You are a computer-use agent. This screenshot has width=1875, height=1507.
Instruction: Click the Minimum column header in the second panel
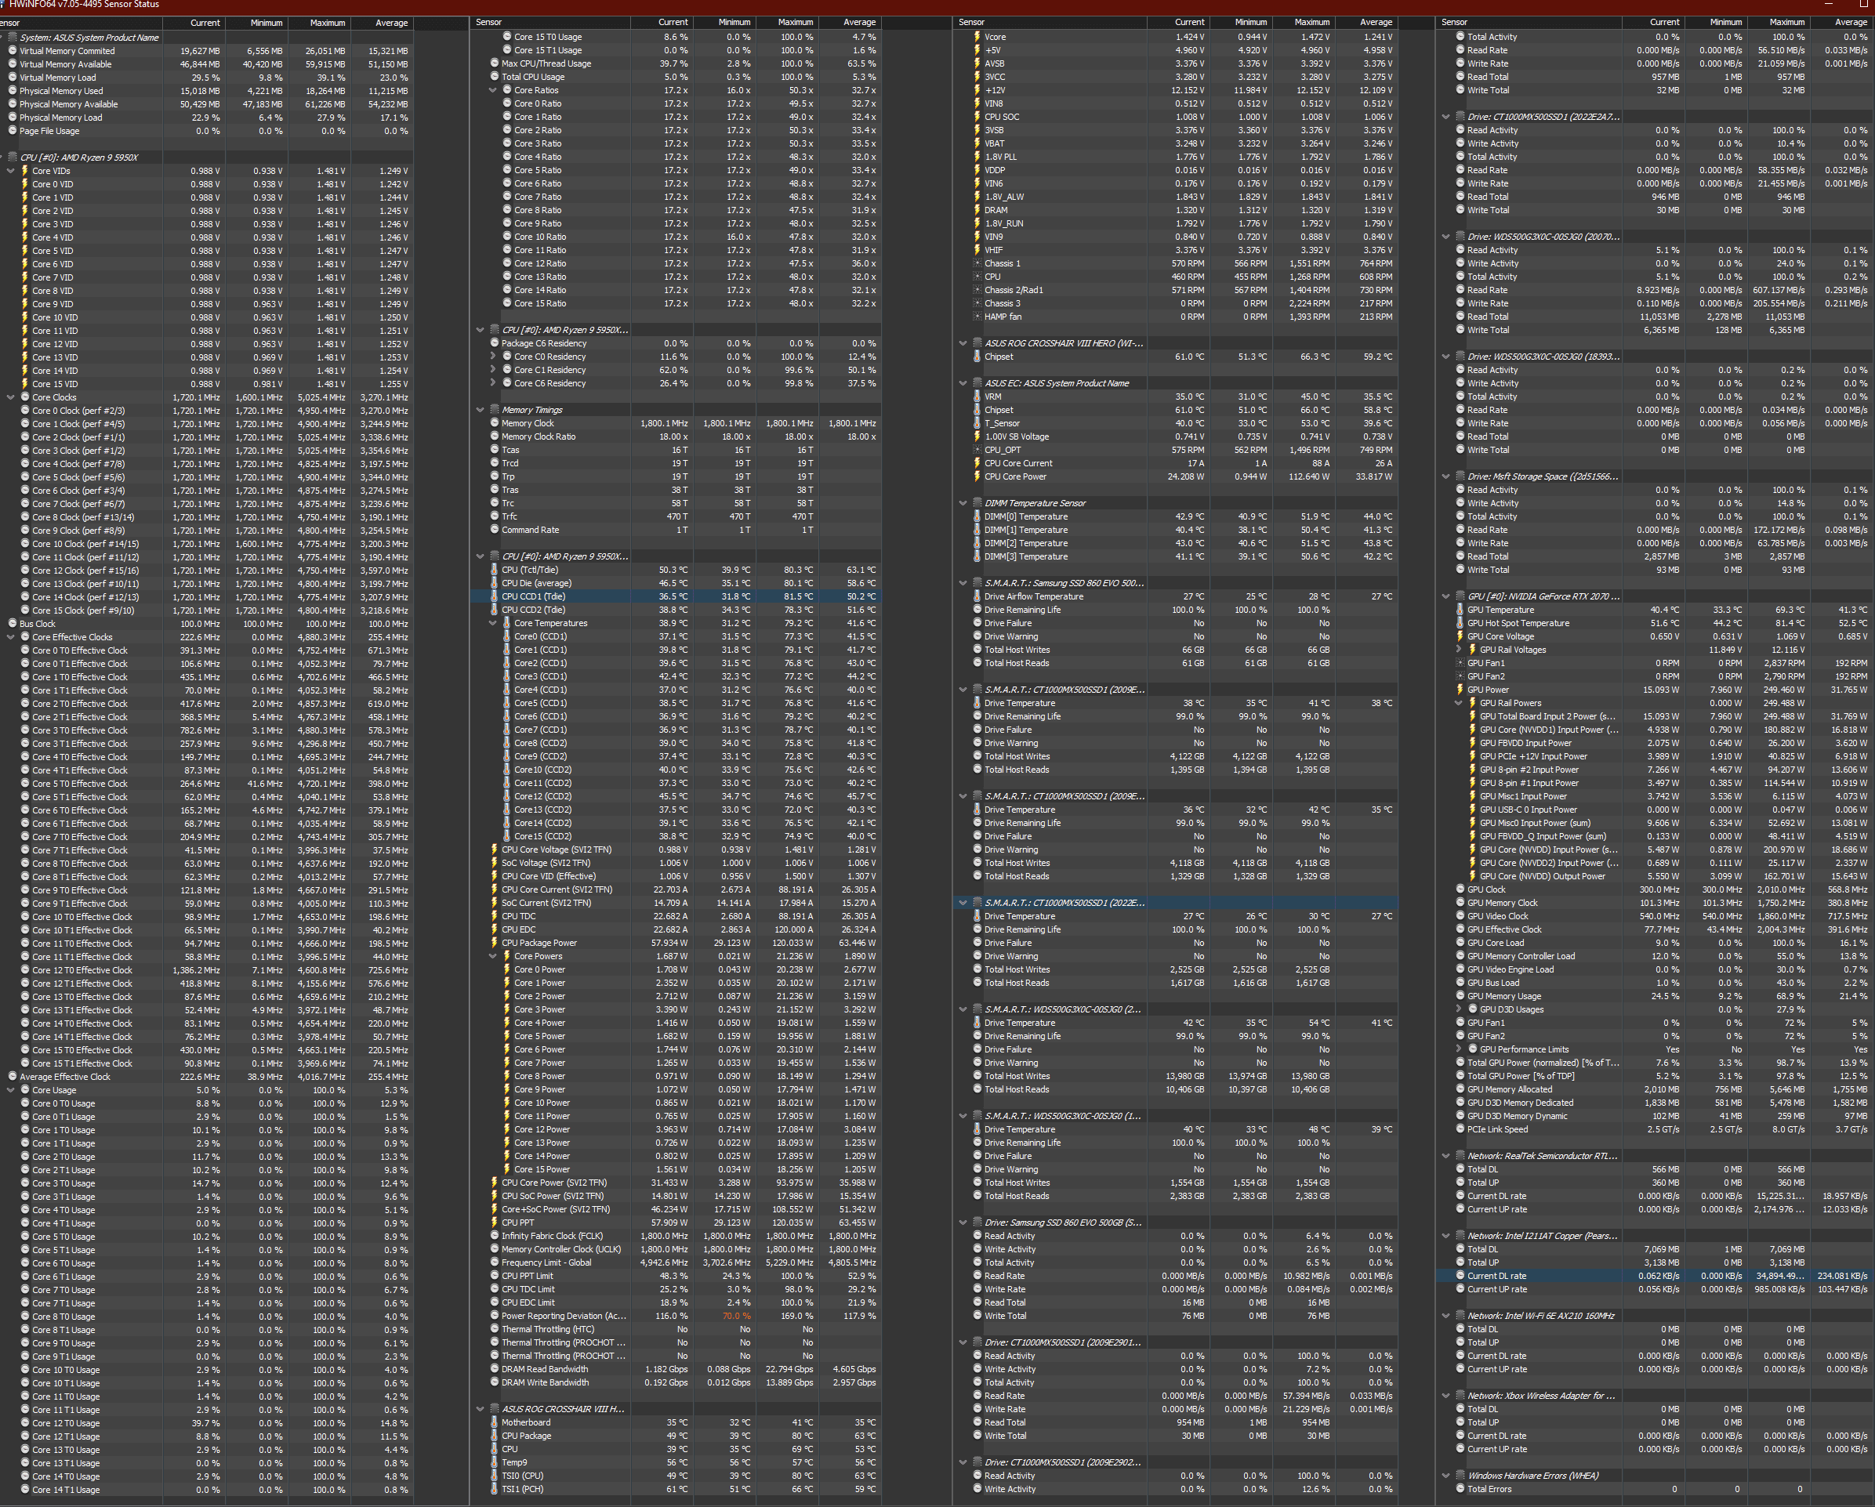[724, 23]
